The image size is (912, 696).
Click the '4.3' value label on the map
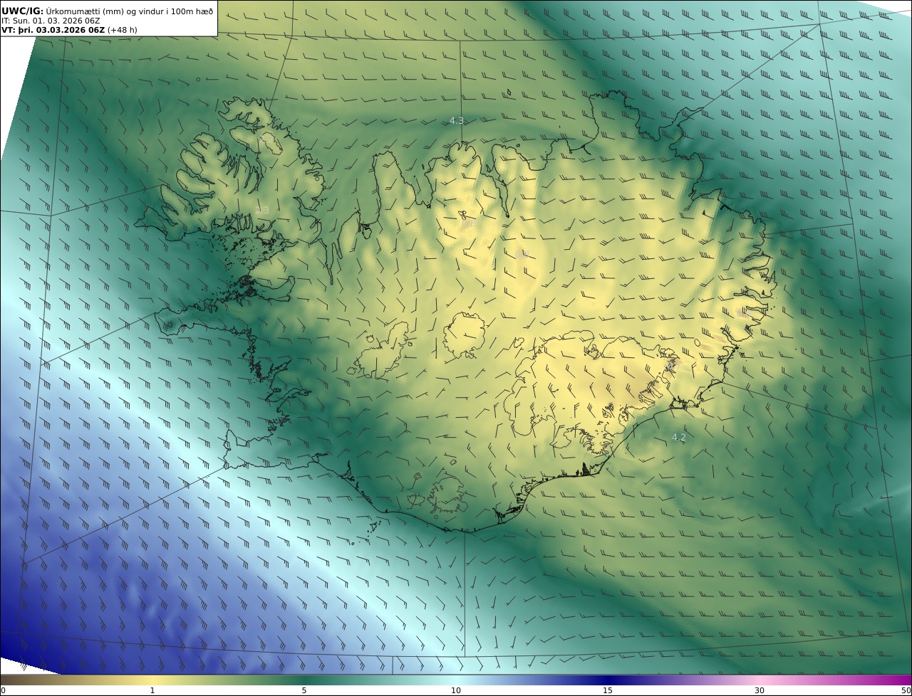point(457,121)
